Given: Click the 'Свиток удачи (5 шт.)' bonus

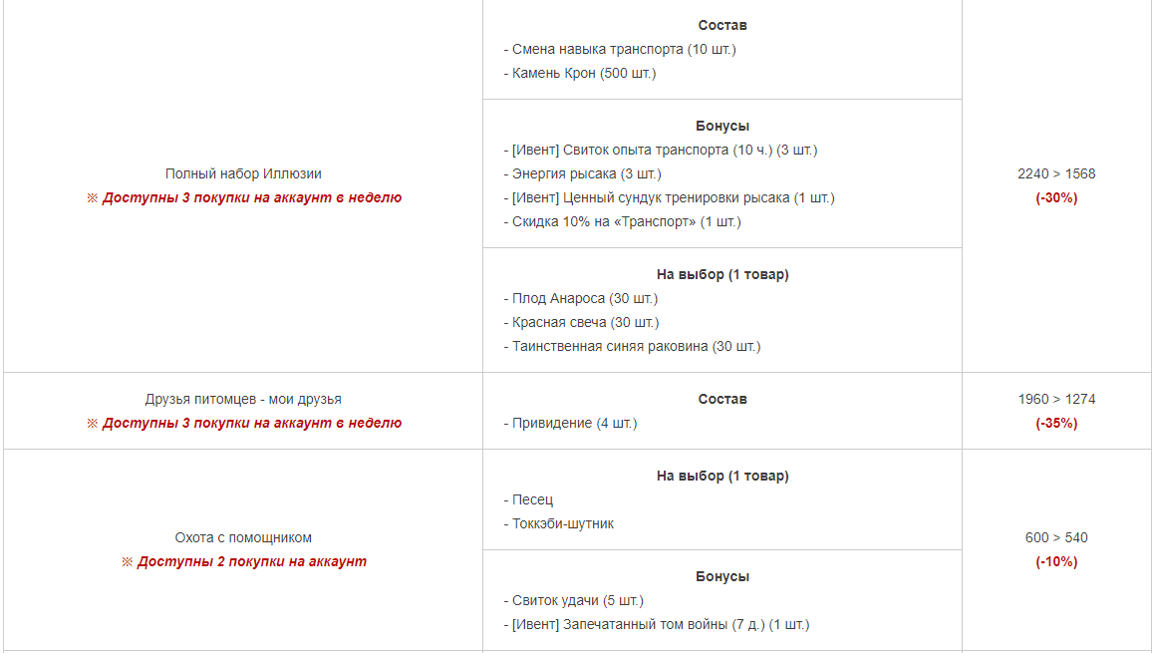Looking at the screenshot, I should 573,601.
